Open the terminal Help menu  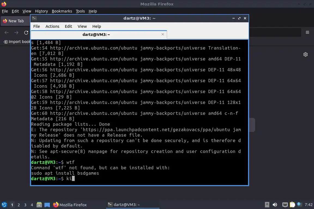tap(96, 26)
